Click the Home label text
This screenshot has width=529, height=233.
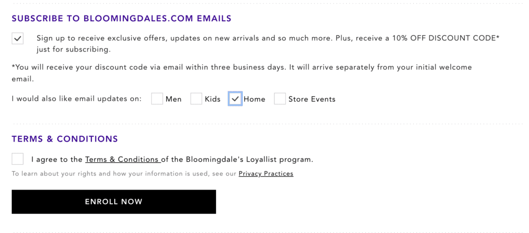(x=254, y=99)
